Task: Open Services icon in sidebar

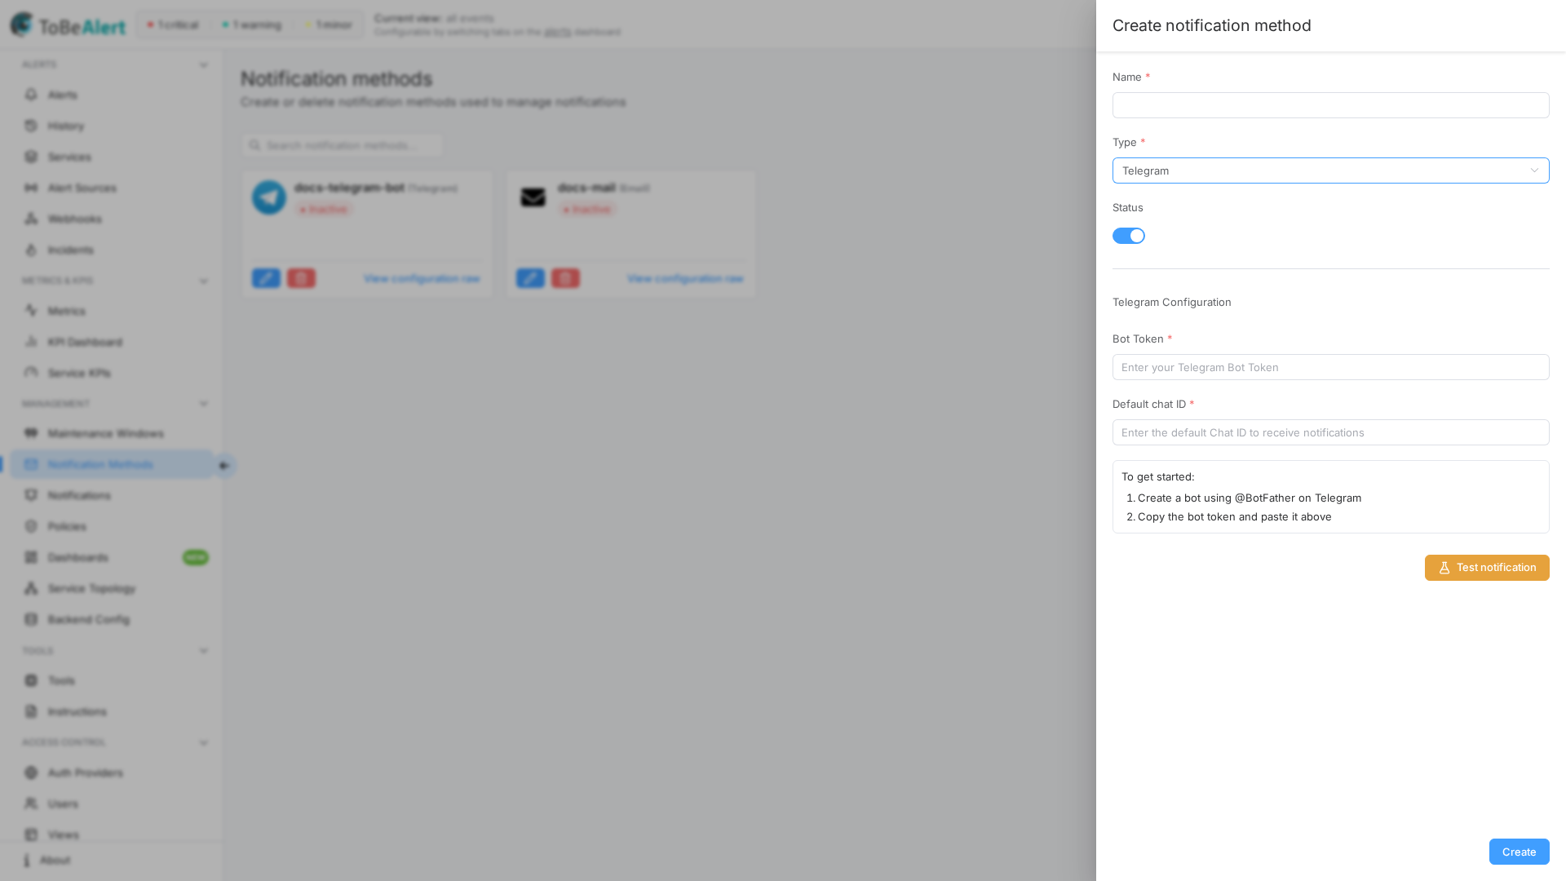Action: [x=31, y=157]
